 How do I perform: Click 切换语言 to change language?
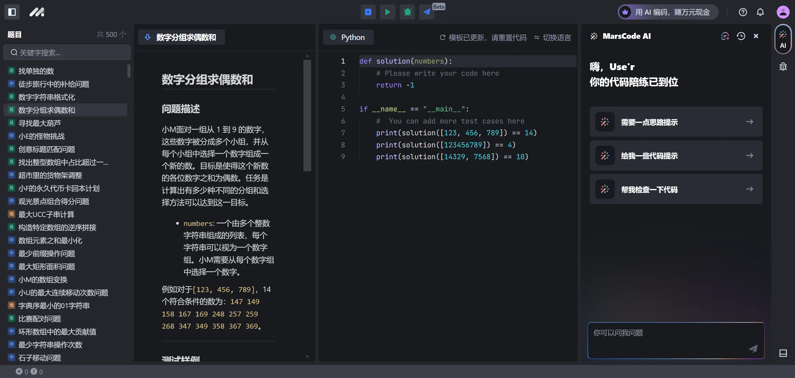[x=557, y=38]
